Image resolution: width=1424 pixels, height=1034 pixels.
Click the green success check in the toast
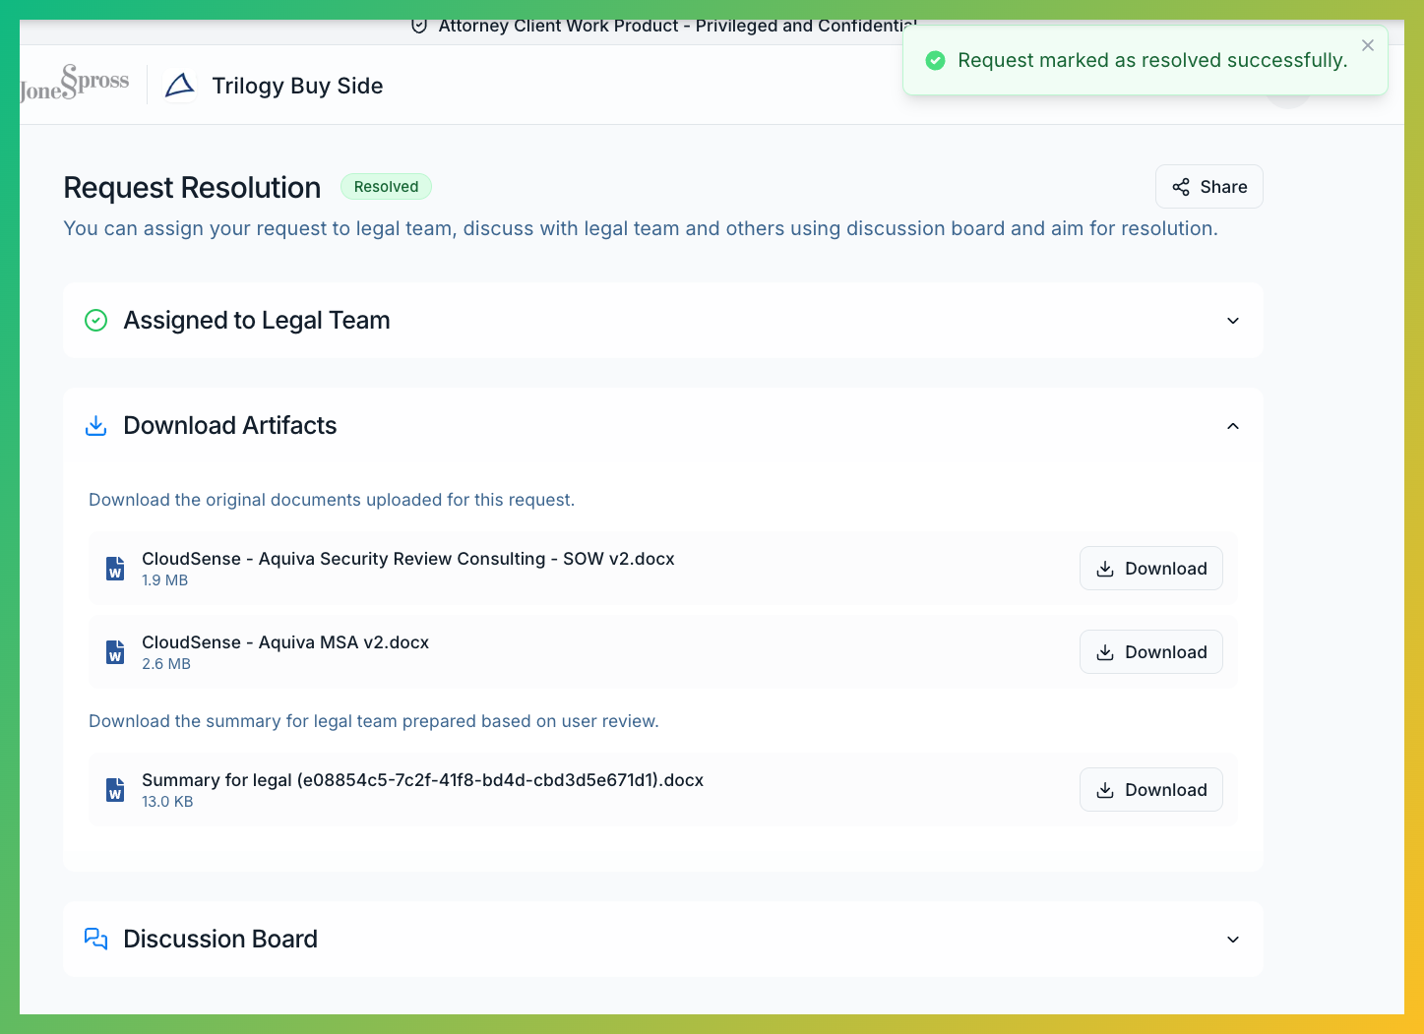click(935, 60)
